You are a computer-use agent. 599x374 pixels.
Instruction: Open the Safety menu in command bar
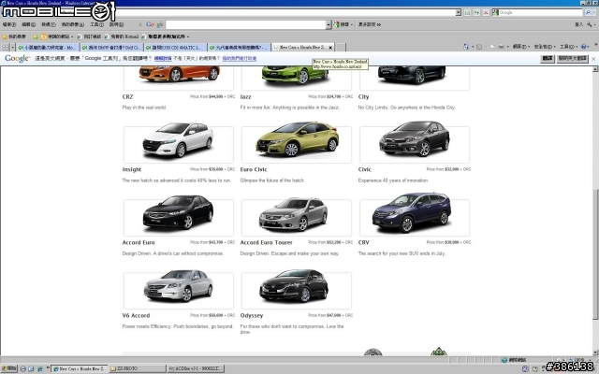coord(544,47)
